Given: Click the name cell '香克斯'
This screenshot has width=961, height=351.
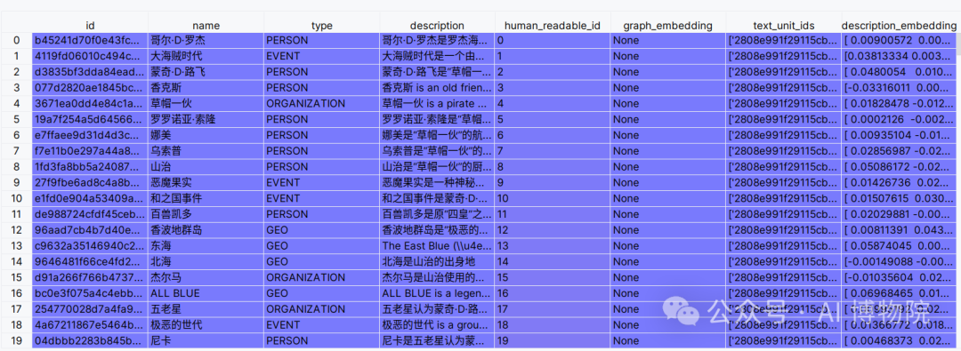Looking at the screenshot, I should [x=206, y=88].
